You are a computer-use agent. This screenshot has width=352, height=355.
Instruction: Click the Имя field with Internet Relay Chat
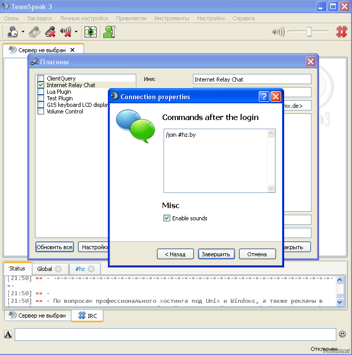[252, 79]
